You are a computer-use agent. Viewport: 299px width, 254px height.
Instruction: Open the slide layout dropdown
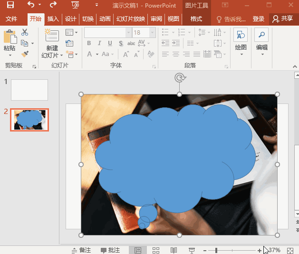click(71, 32)
